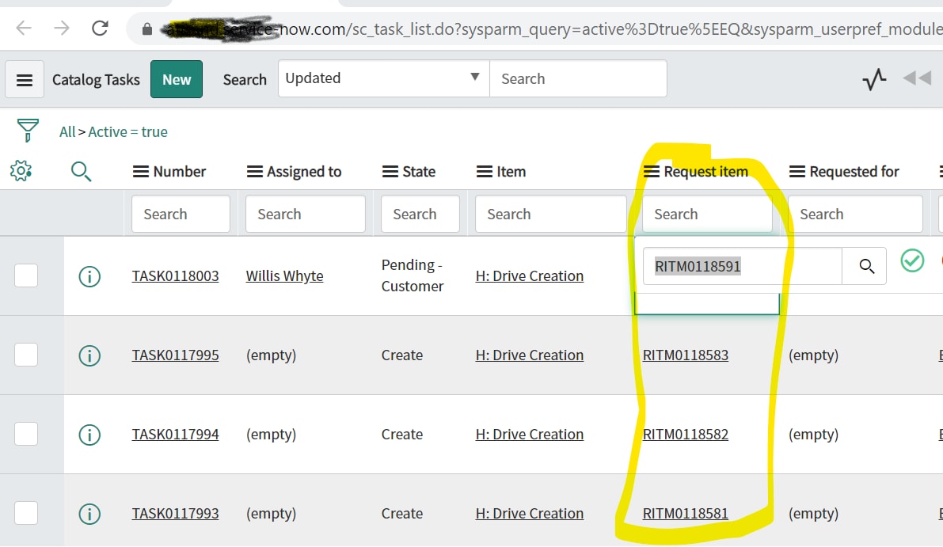
Task: Click the All breadcrumb link
Action: click(67, 131)
